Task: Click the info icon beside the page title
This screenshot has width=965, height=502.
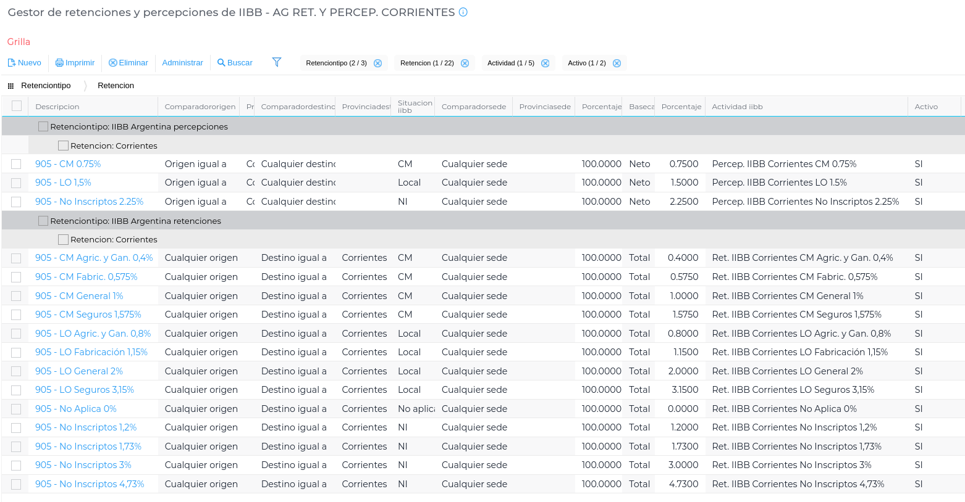Action: pyautogui.click(x=463, y=12)
